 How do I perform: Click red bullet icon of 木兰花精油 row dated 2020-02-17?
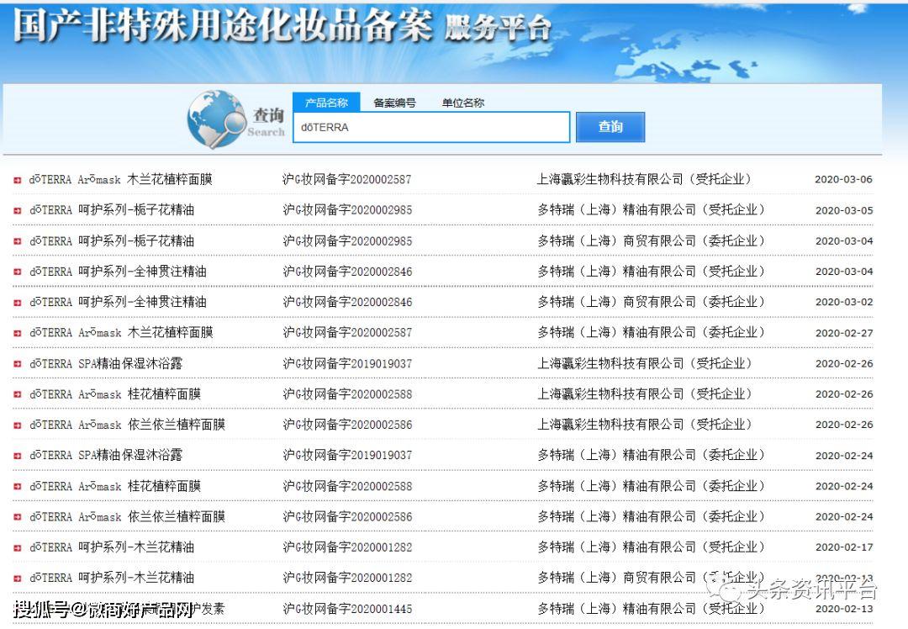point(18,548)
